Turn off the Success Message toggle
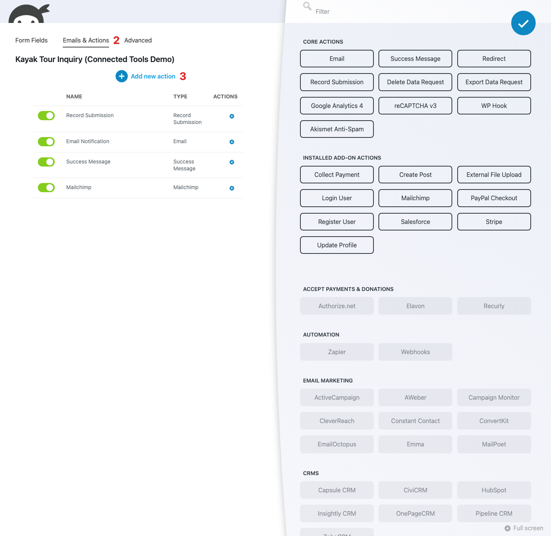Viewport: 551px width, 536px height. (46, 162)
